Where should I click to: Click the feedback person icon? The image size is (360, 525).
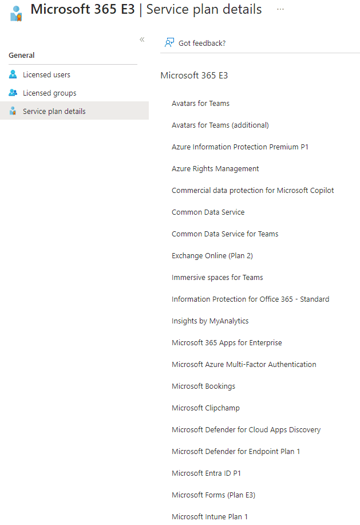point(169,42)
